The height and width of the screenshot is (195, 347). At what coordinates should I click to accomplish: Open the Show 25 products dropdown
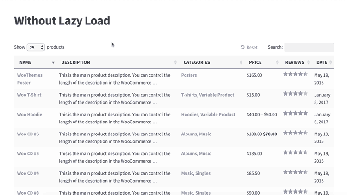point(36,47)
